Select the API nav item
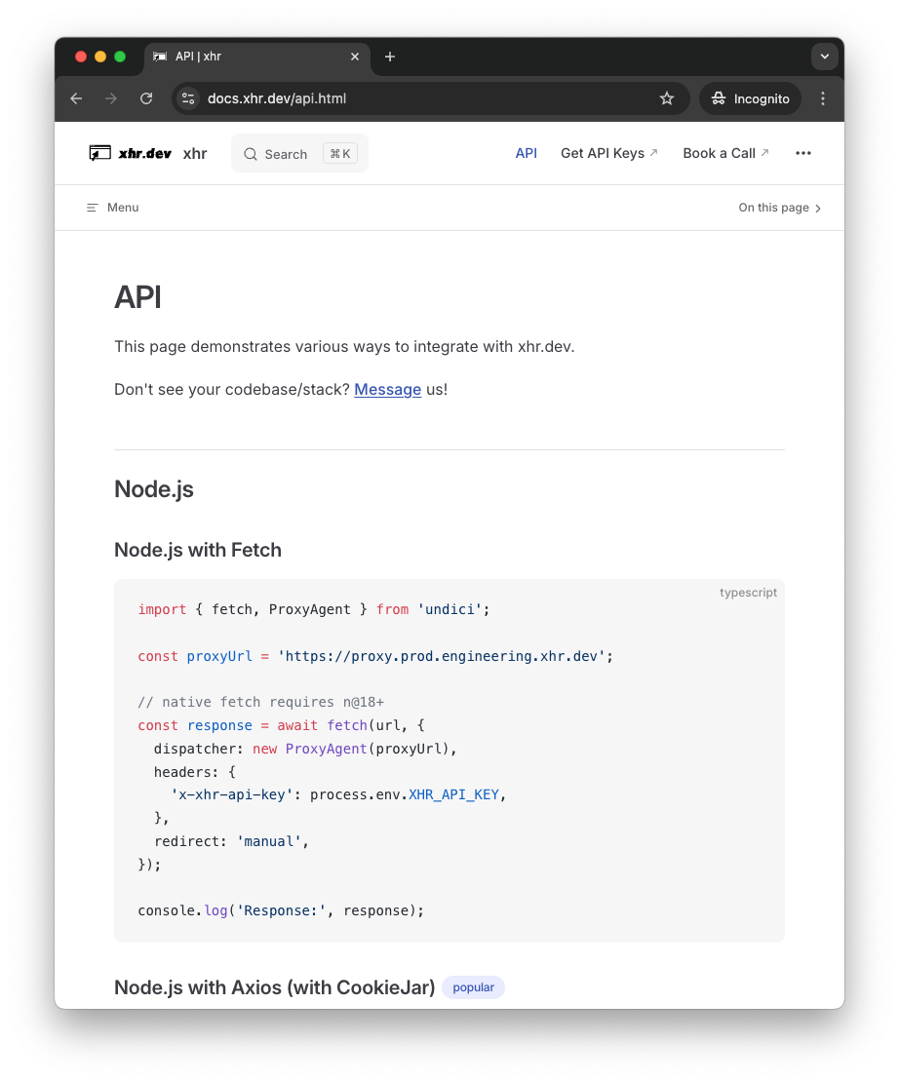Image resolution: width=899 pixels, height=1081 pixels. (527, 153)
